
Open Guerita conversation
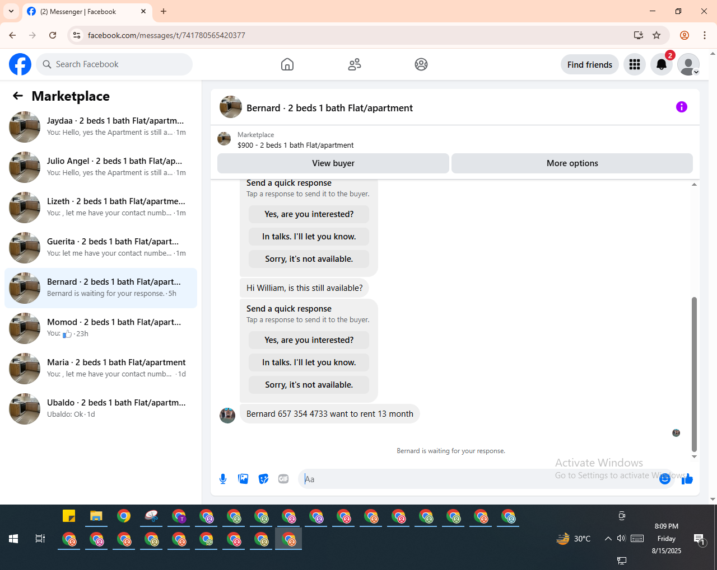[x=101, y=248]
